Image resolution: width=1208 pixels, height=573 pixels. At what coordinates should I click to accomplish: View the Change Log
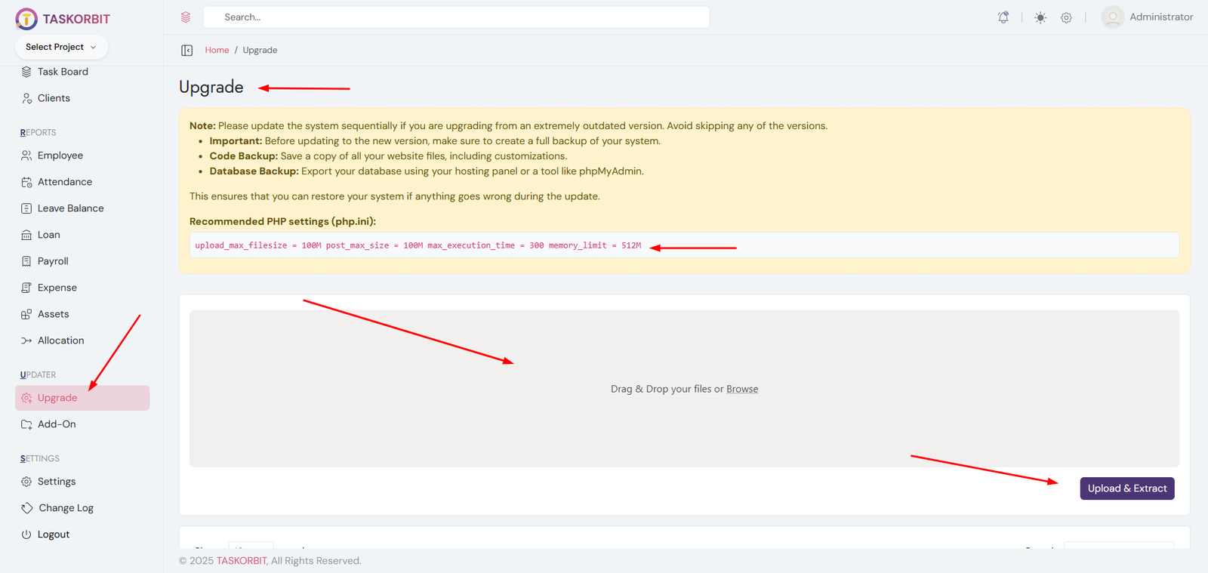pos(66,508)
